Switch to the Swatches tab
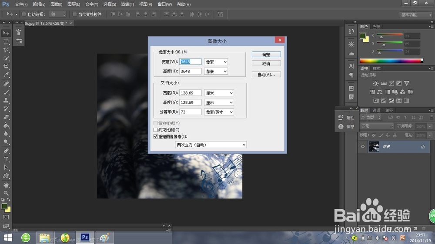Image resolution: width=435 pixels, height=244 pixels. click(x=376, y=26)
